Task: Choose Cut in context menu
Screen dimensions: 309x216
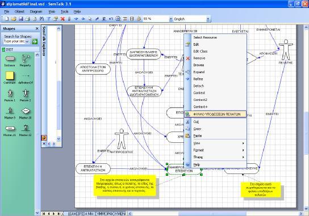Action: (215, 122)
